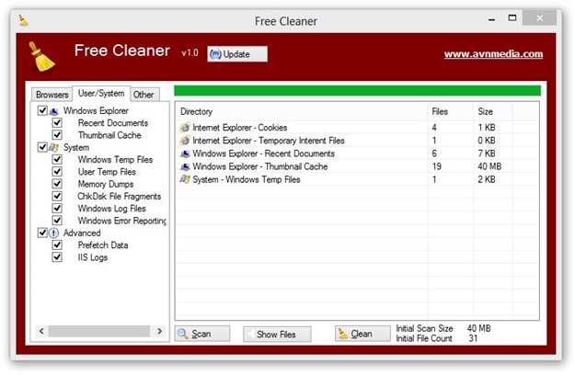
Task: Select 'System - Windows Temp Files' row text
Action: [x=247, y=179]
